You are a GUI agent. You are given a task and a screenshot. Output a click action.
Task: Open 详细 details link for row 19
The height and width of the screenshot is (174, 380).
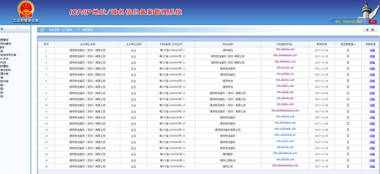pyautogui.click(x=372, y=160)
